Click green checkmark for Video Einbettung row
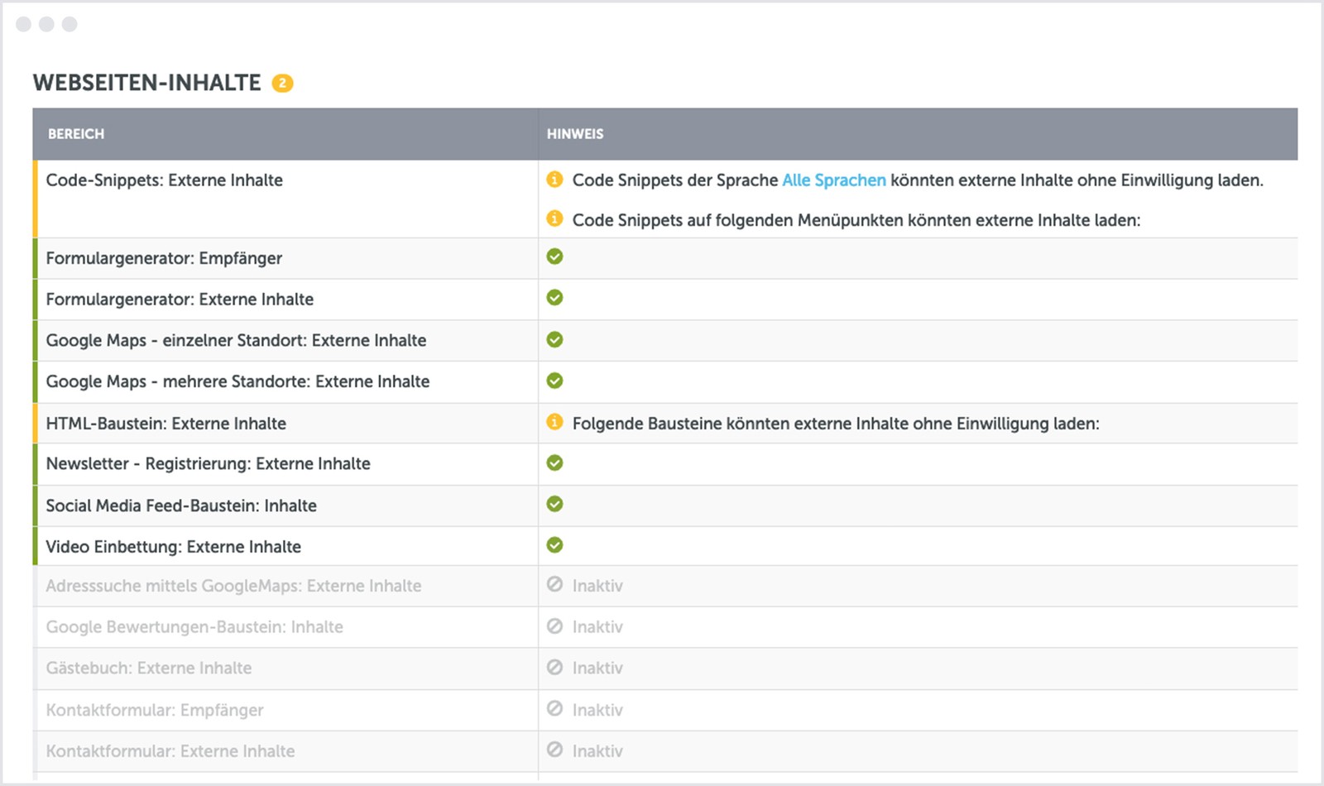The height and width of the screenshot is (786, 1324). pyautogui.click(x=554, y=545)
